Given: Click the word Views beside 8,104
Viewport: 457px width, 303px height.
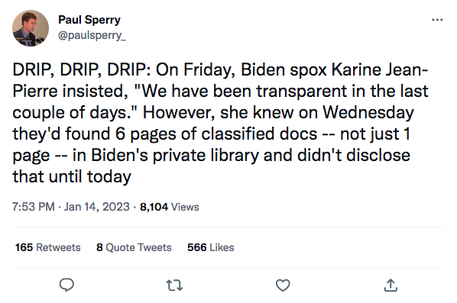Looking at the screenshot, I should 185,207.
